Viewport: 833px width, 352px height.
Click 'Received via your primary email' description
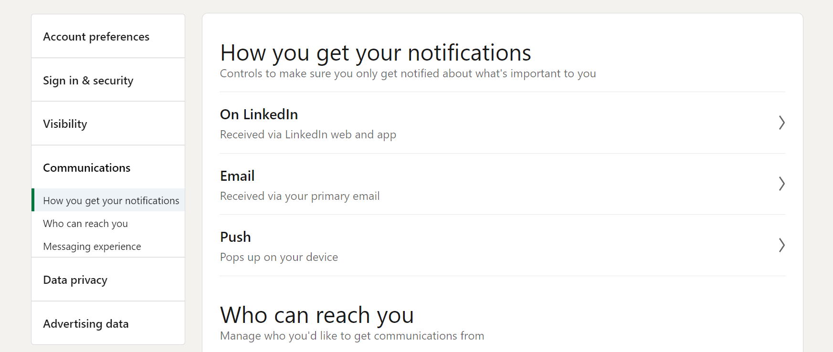tap(300, 196)
